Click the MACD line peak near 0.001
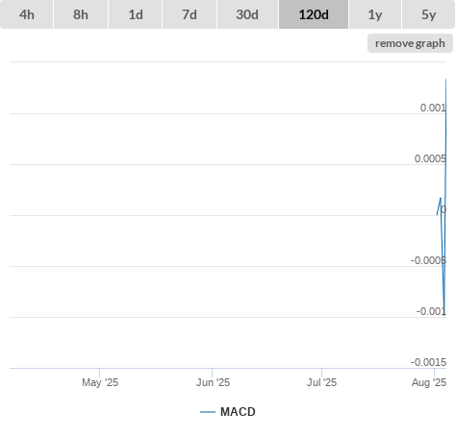This screenshot has width=456, height=437. click(445, 80)
